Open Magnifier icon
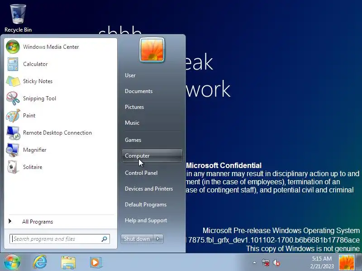The height and width of the screenshot is (271, 362). pos(13,150)
